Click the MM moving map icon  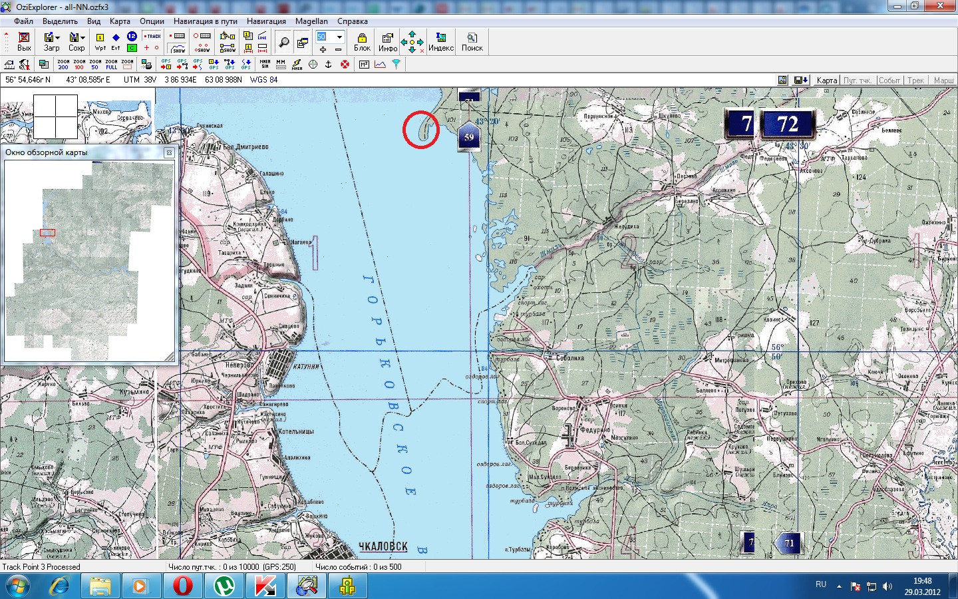pyautogui.click(x=281, y=64)
